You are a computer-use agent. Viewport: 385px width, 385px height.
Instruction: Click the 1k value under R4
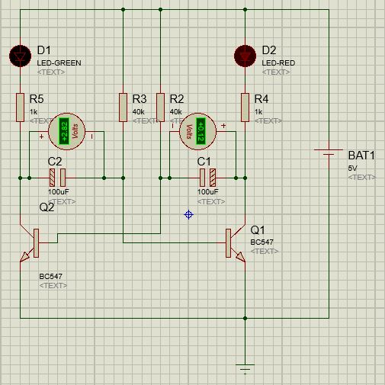258,111
